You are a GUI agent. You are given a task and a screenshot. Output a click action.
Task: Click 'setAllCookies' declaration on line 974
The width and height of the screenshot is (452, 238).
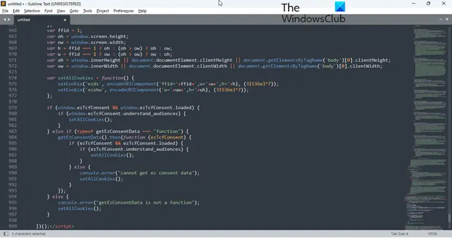pos(76,77)
